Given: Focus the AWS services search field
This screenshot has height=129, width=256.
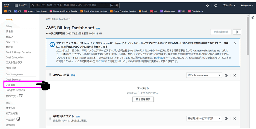Looking at the screenshot, I should click(75, 5).
